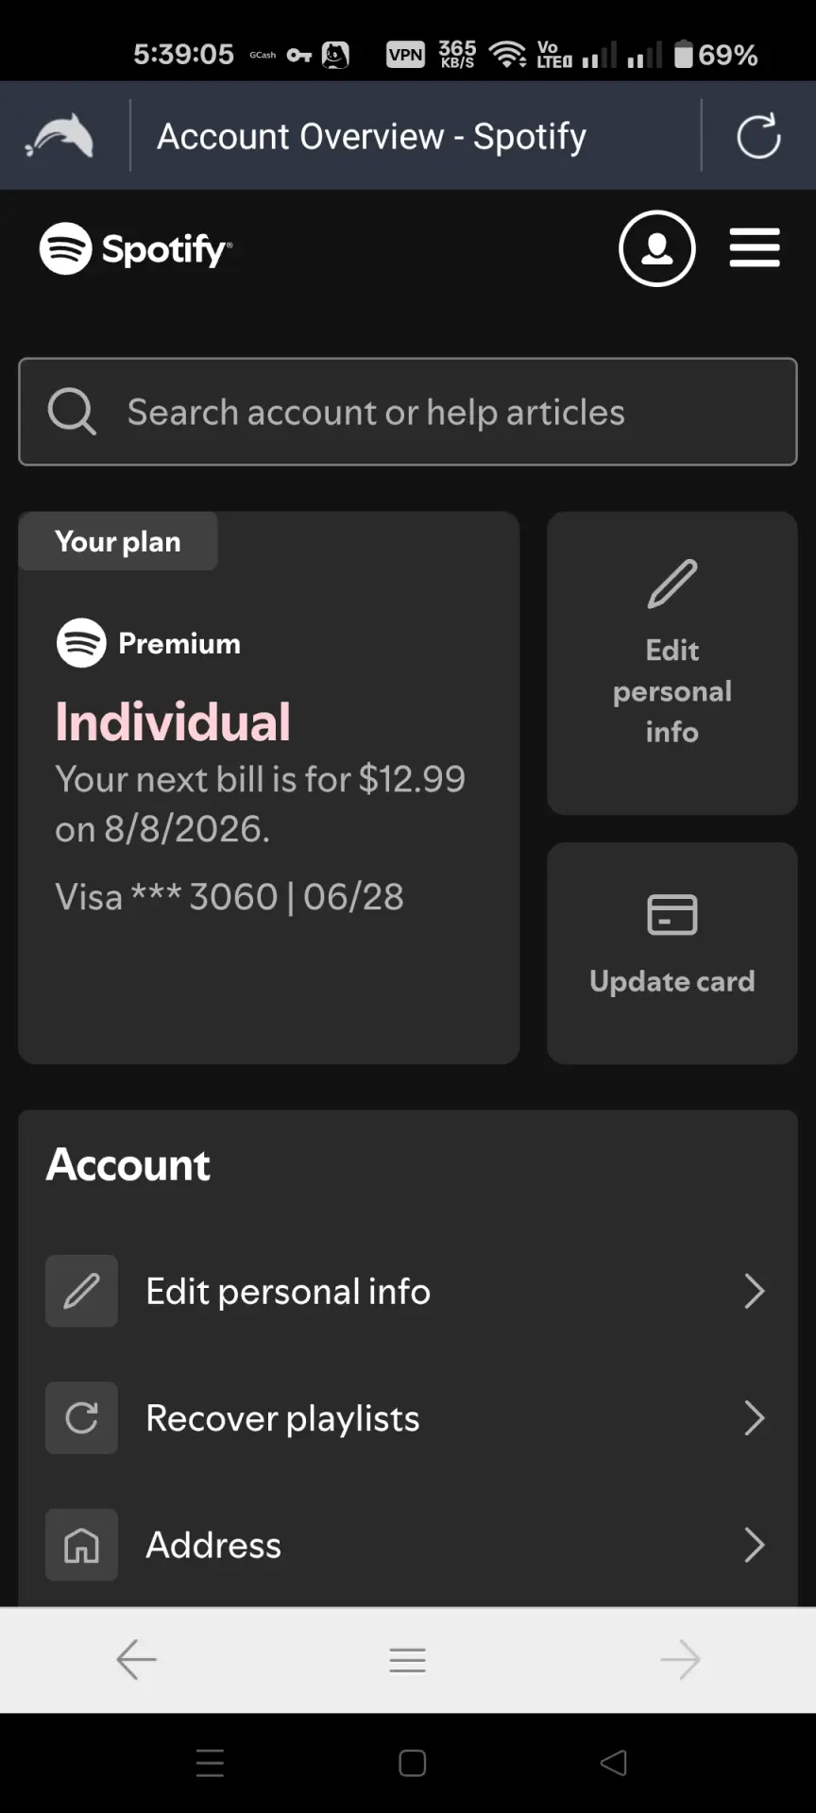Select the Premium Individual plan card
The image size is (816, 1813).
269,788
